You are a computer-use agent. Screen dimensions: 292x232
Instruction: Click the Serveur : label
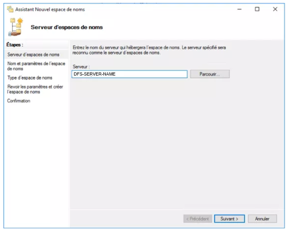pos(82,67)
